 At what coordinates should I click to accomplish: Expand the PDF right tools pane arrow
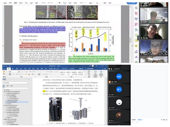(x=133, y=46)
